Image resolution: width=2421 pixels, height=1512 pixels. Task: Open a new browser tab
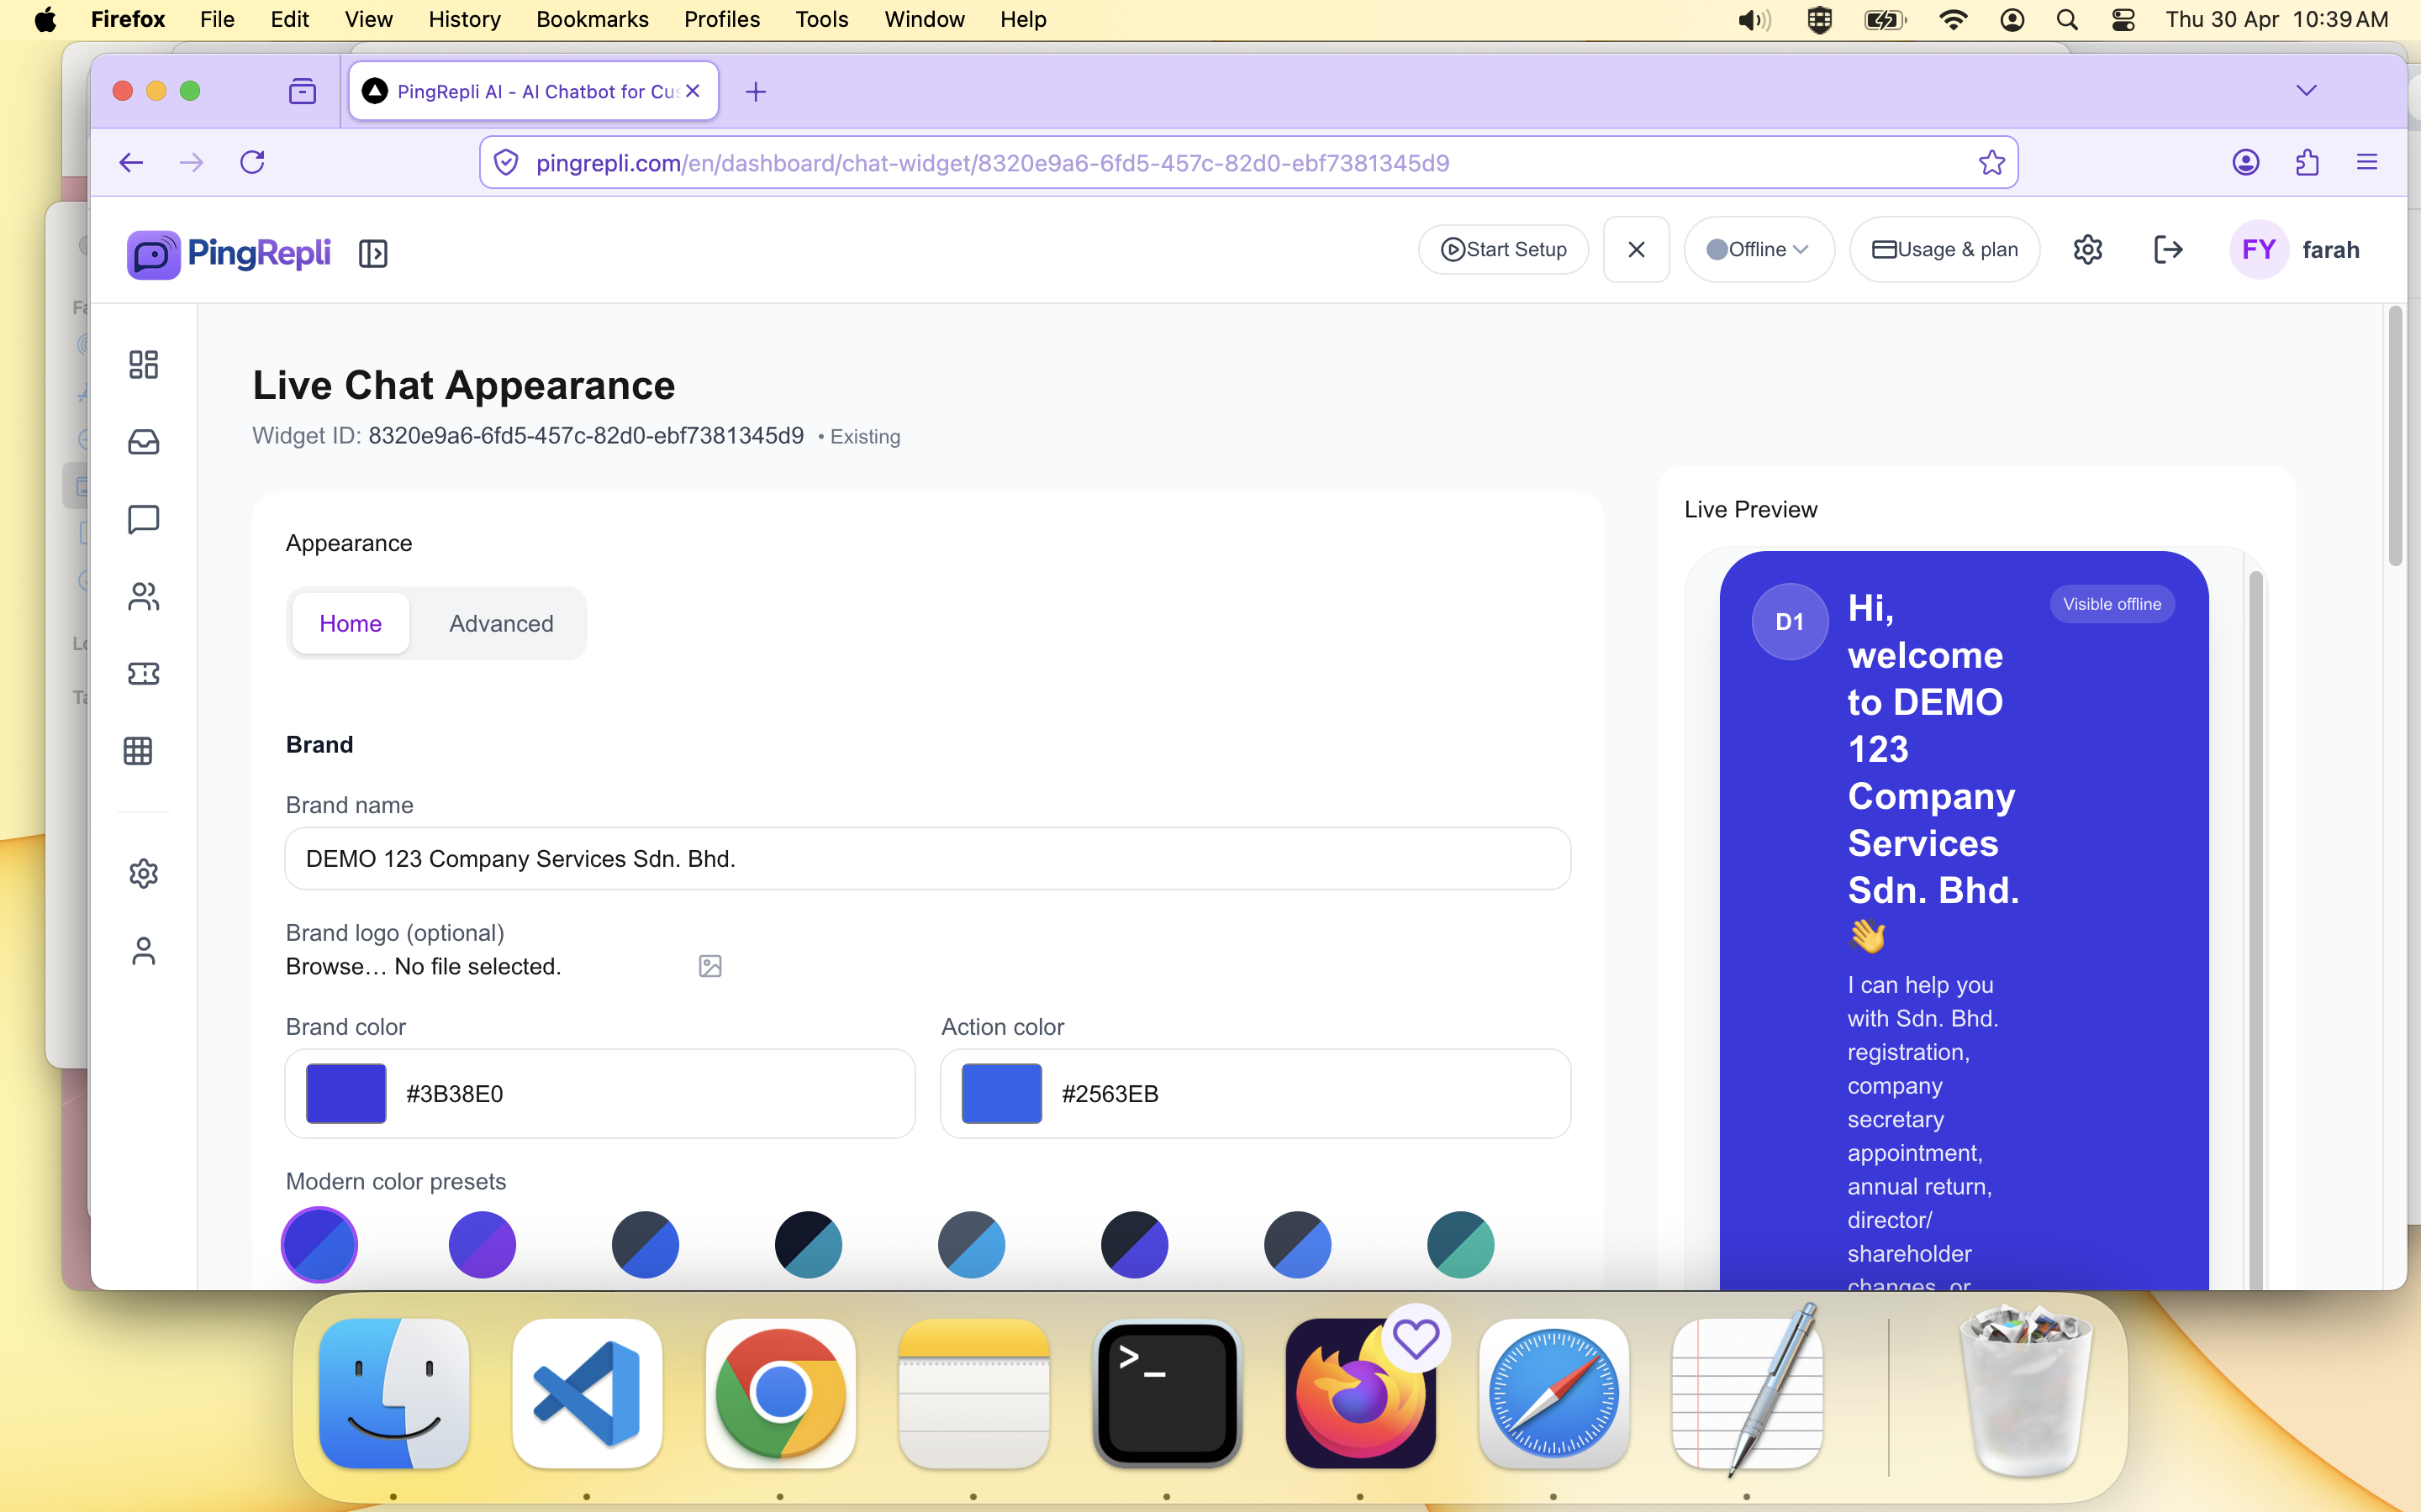point(757,92)
